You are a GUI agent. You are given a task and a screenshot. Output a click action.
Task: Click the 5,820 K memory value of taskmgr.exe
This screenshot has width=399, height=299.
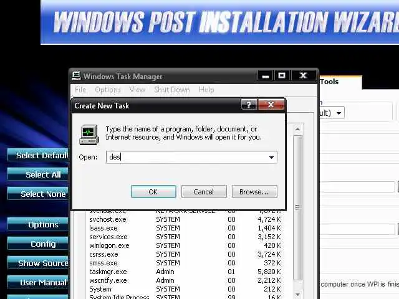click(x=269, y=272)
